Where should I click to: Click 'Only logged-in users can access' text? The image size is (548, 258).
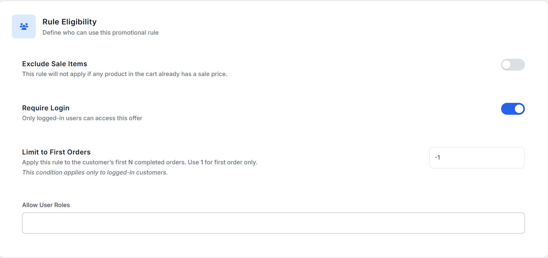82,118
